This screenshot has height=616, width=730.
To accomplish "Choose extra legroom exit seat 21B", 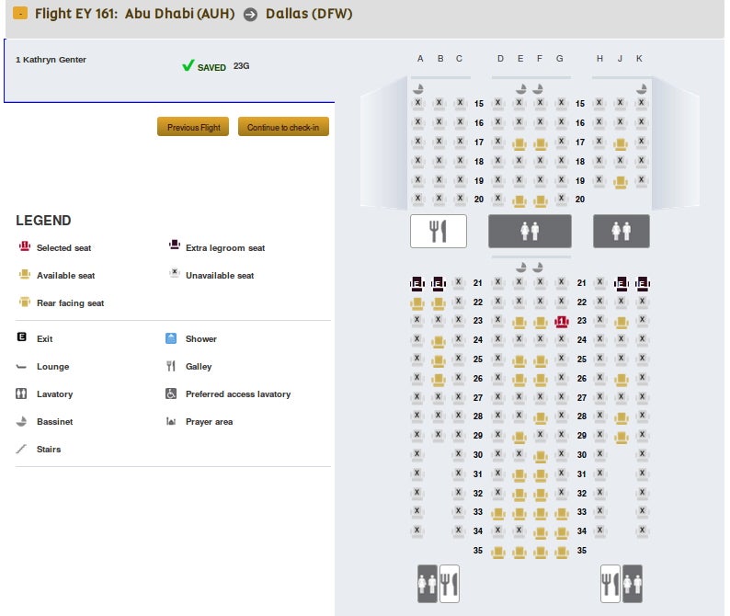I will click(439, 283).
